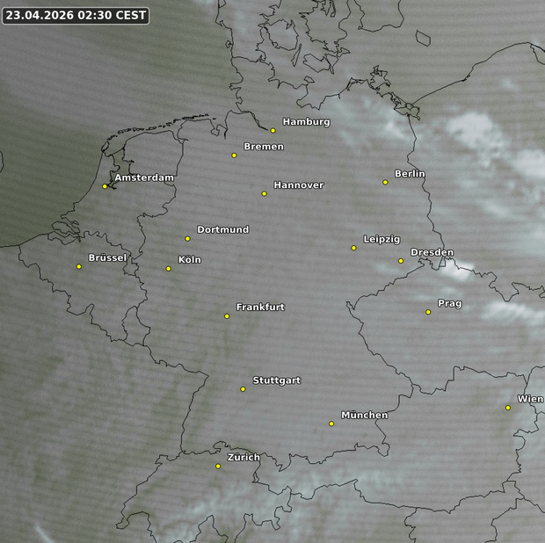
Task: Select the "Berlin" name label text
Action: tap(410, 174)
